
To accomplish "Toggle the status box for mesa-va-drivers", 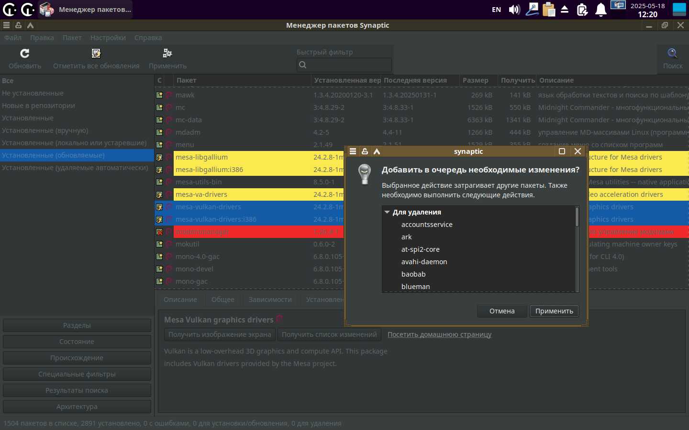I will (x=159, y=194).
